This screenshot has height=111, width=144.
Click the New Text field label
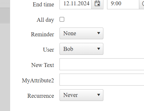43,65
